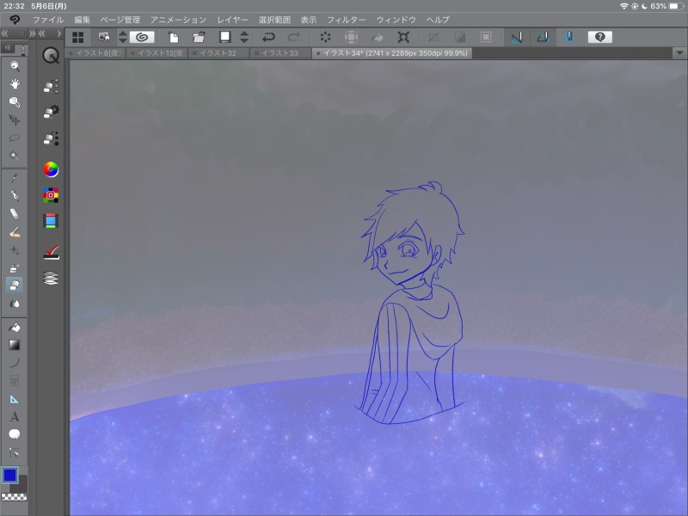Select the Blend droplet tool
688x516 pixels.
[15, 304]
